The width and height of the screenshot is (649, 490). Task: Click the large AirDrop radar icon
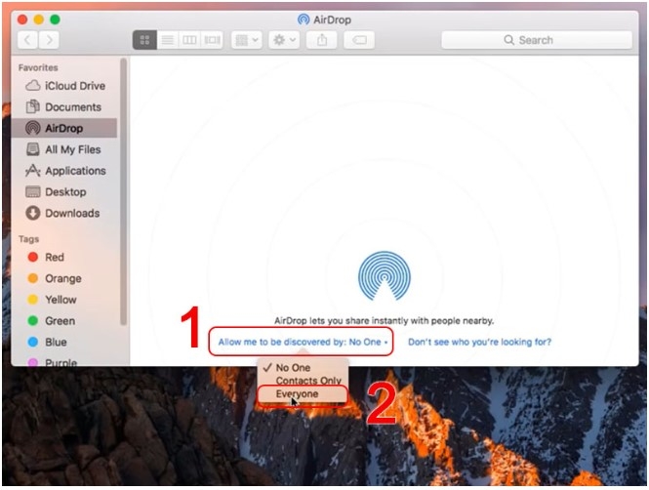(x=385, y=275)
